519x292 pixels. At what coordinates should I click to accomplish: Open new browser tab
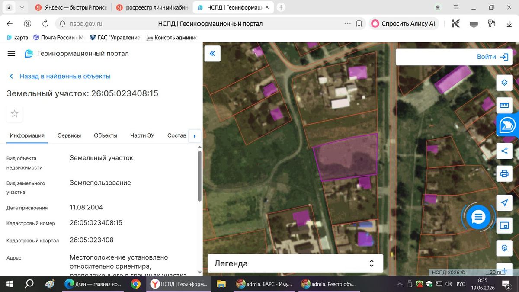click(281, 7)
